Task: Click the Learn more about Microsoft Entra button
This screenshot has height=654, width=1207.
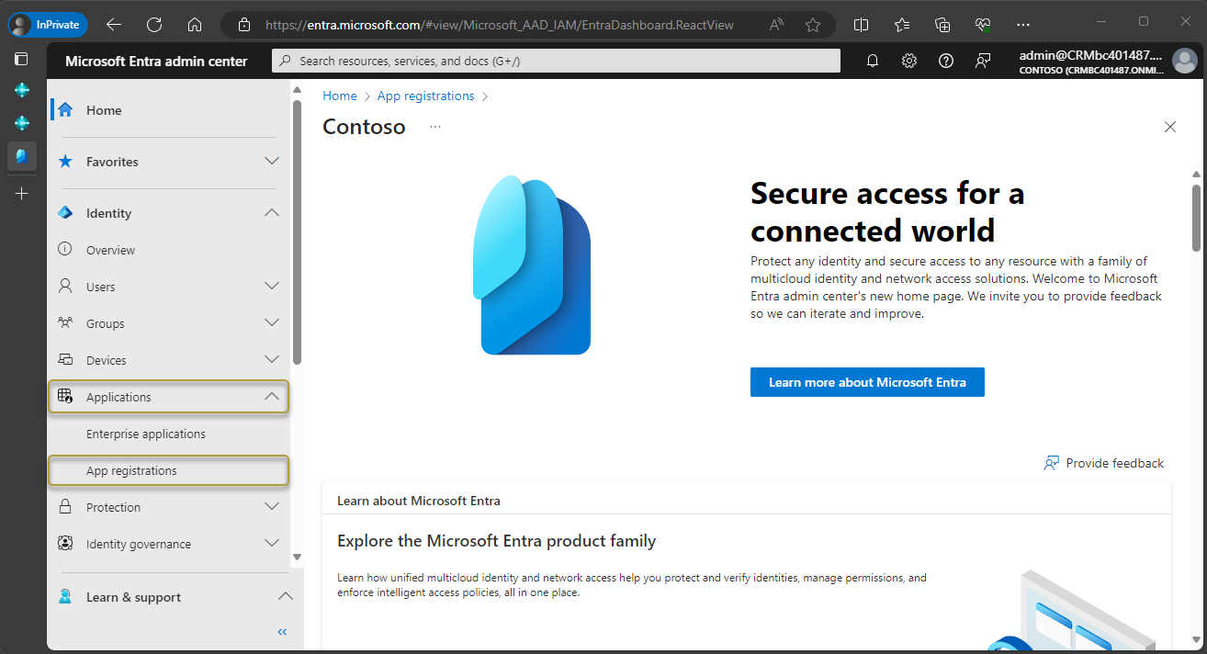Action: click(866, 381)
